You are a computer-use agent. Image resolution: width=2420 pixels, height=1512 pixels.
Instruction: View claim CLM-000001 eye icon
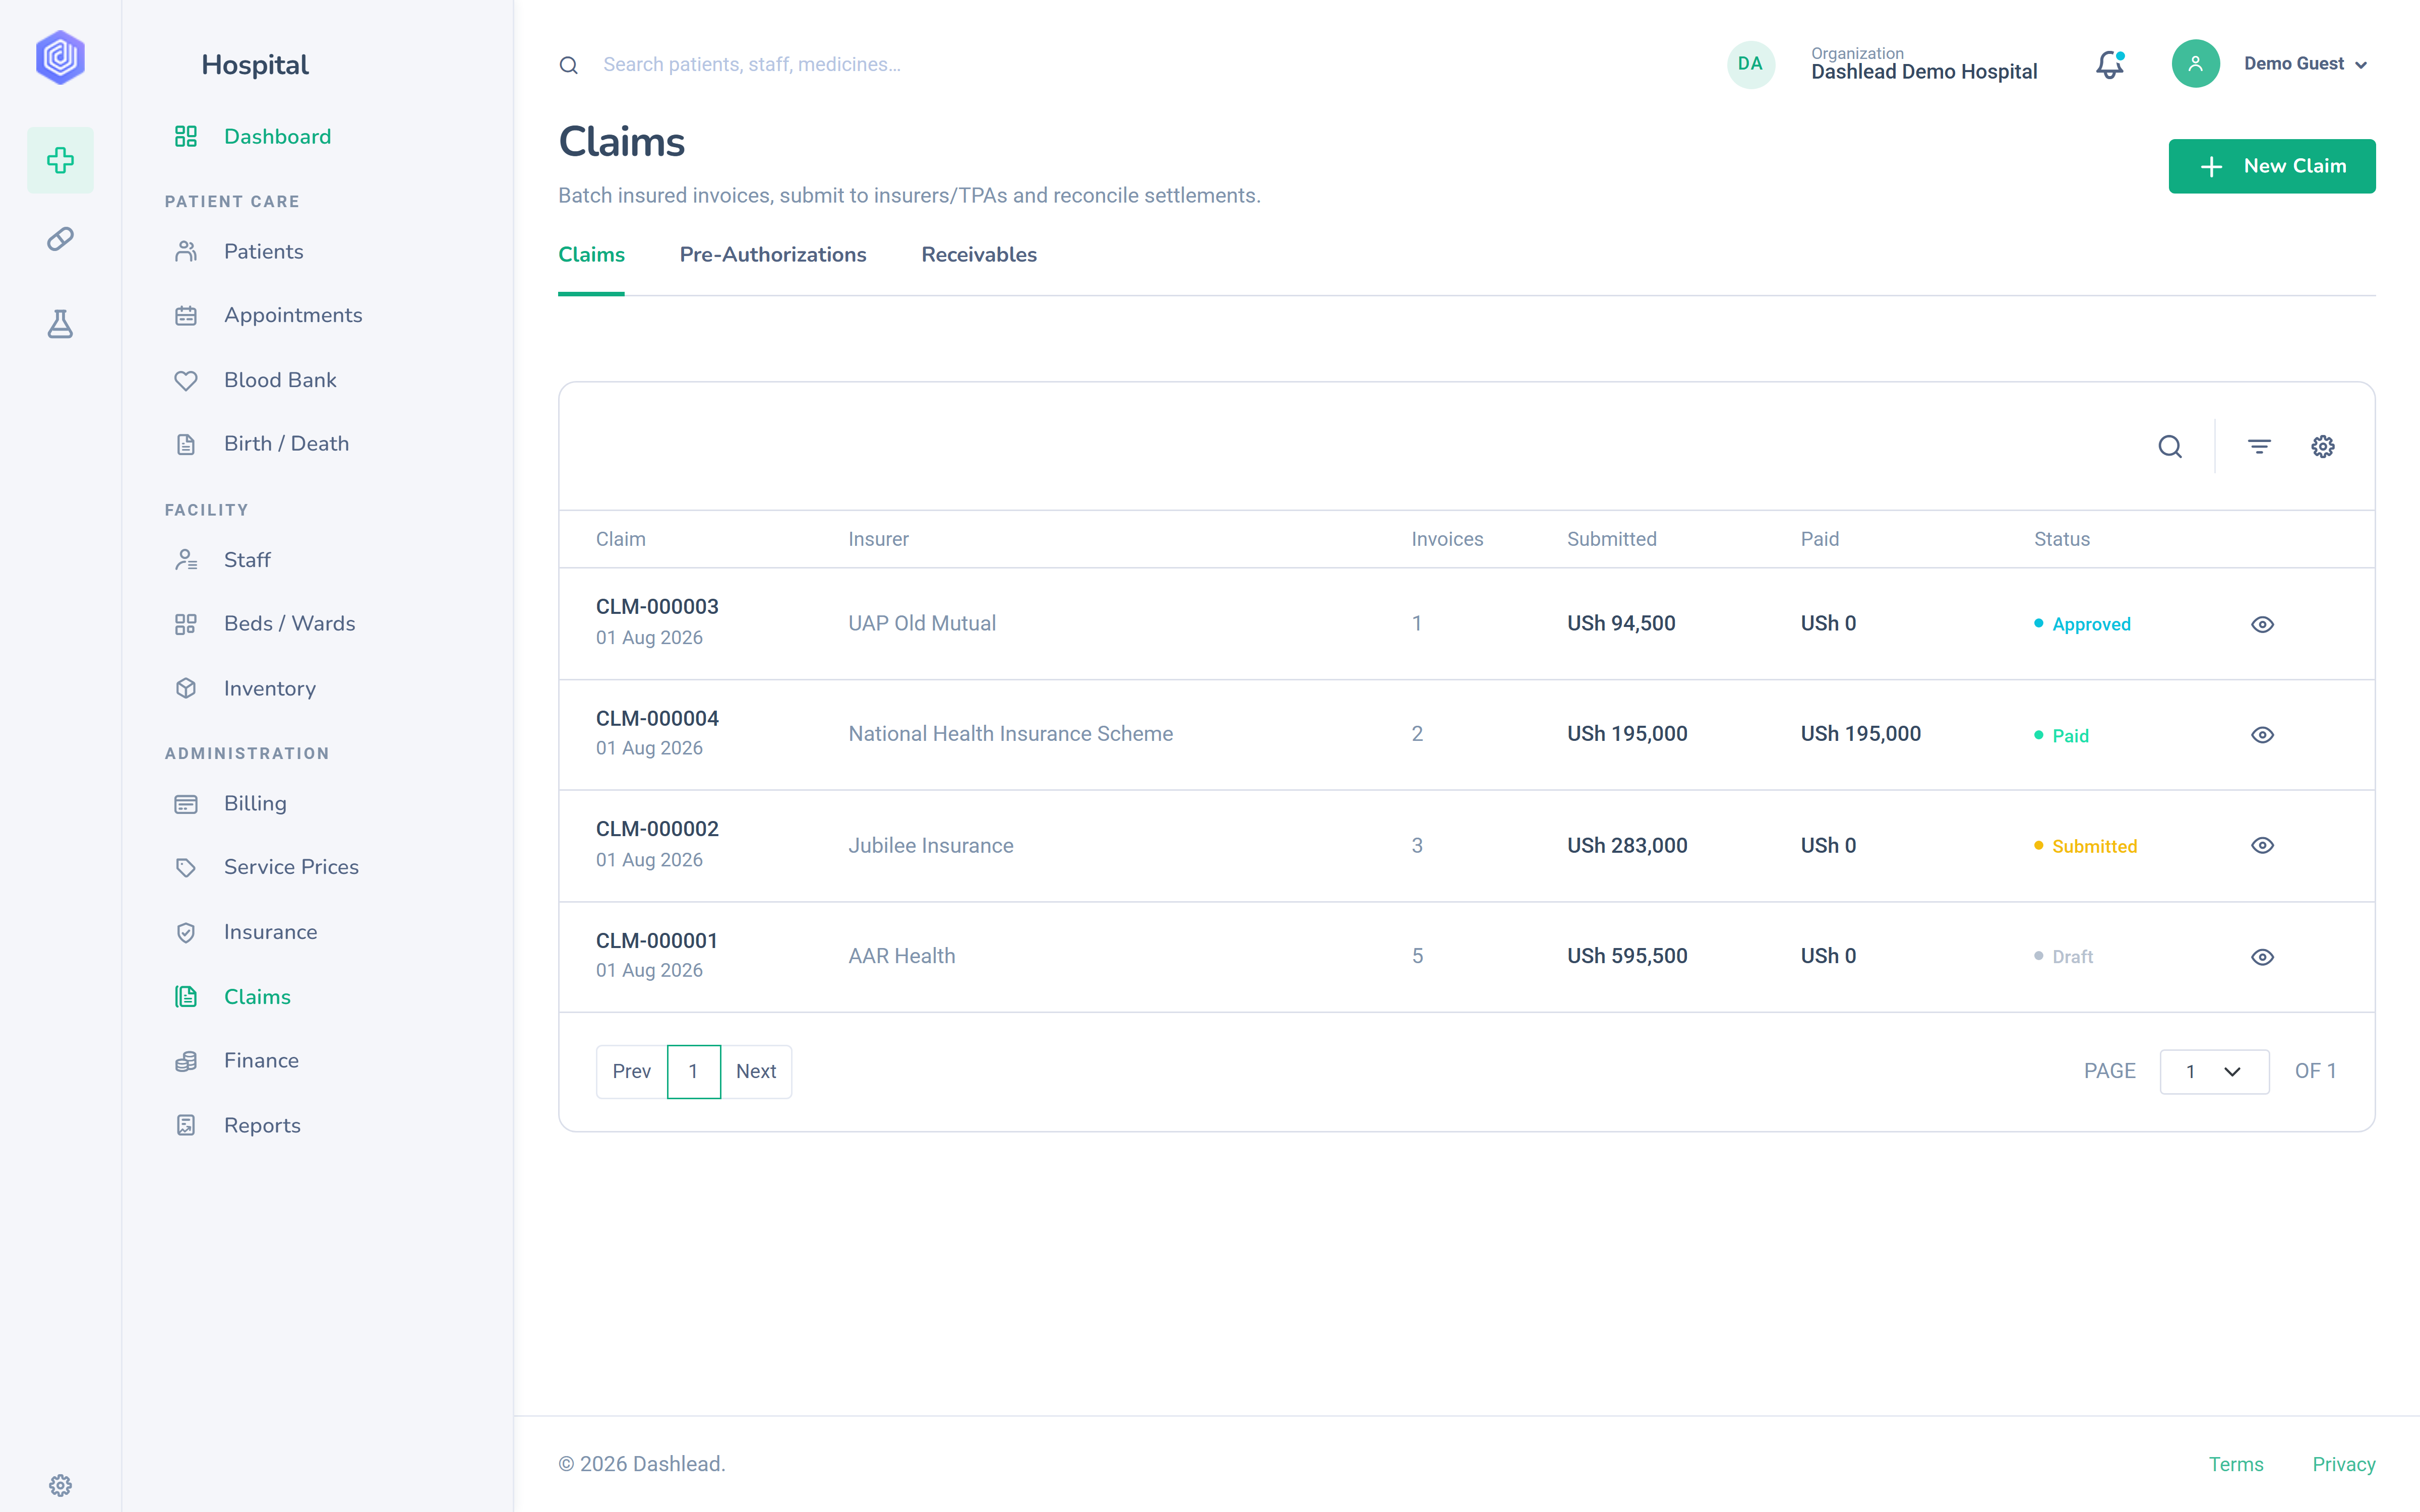(2262, 957)
